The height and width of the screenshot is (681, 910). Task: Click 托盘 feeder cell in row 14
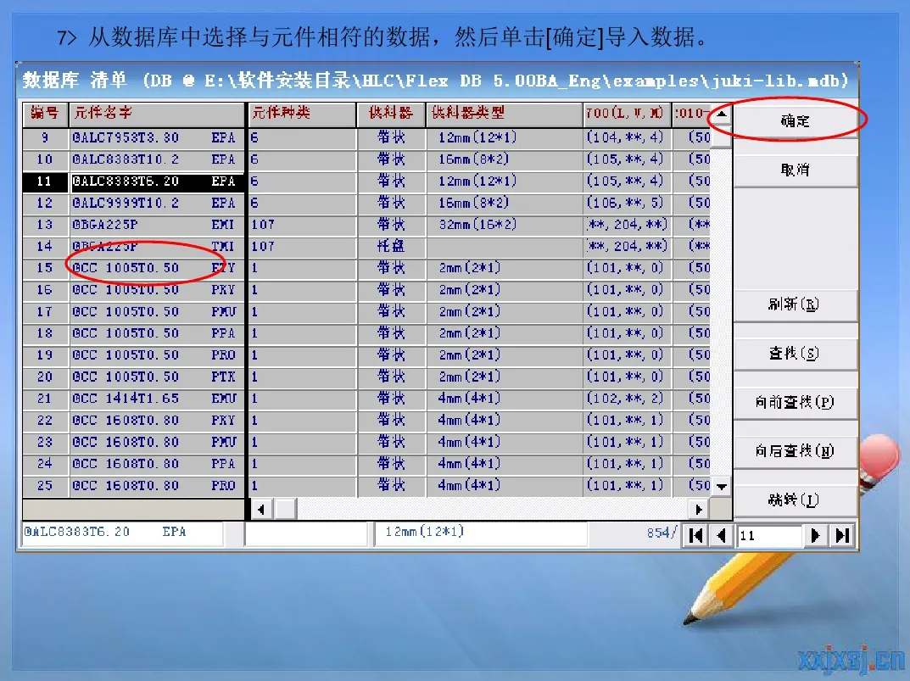[x=392, y=247]
